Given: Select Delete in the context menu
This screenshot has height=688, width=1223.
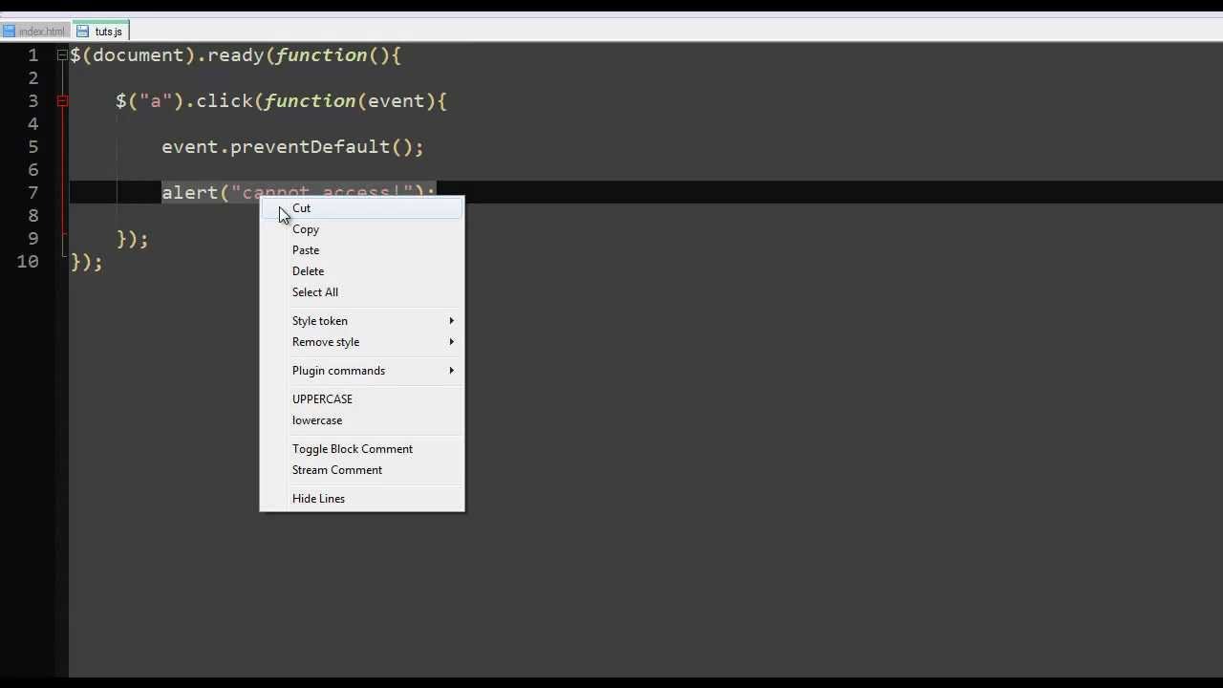Looking at the screenshot, I should [362, 271].
